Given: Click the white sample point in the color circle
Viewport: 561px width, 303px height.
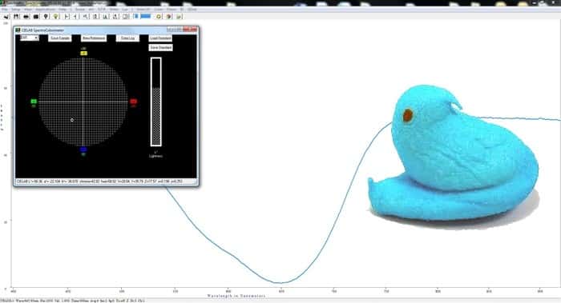Looking at the screenshot, I should click(x=72, y=120).
